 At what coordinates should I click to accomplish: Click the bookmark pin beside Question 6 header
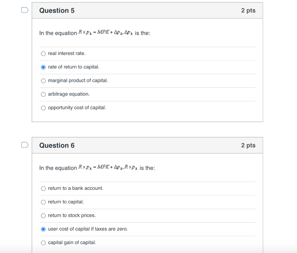[25, 144]
